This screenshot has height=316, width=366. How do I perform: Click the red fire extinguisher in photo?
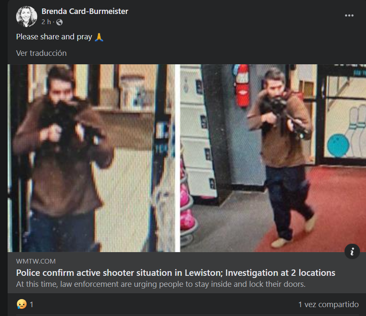242,85
